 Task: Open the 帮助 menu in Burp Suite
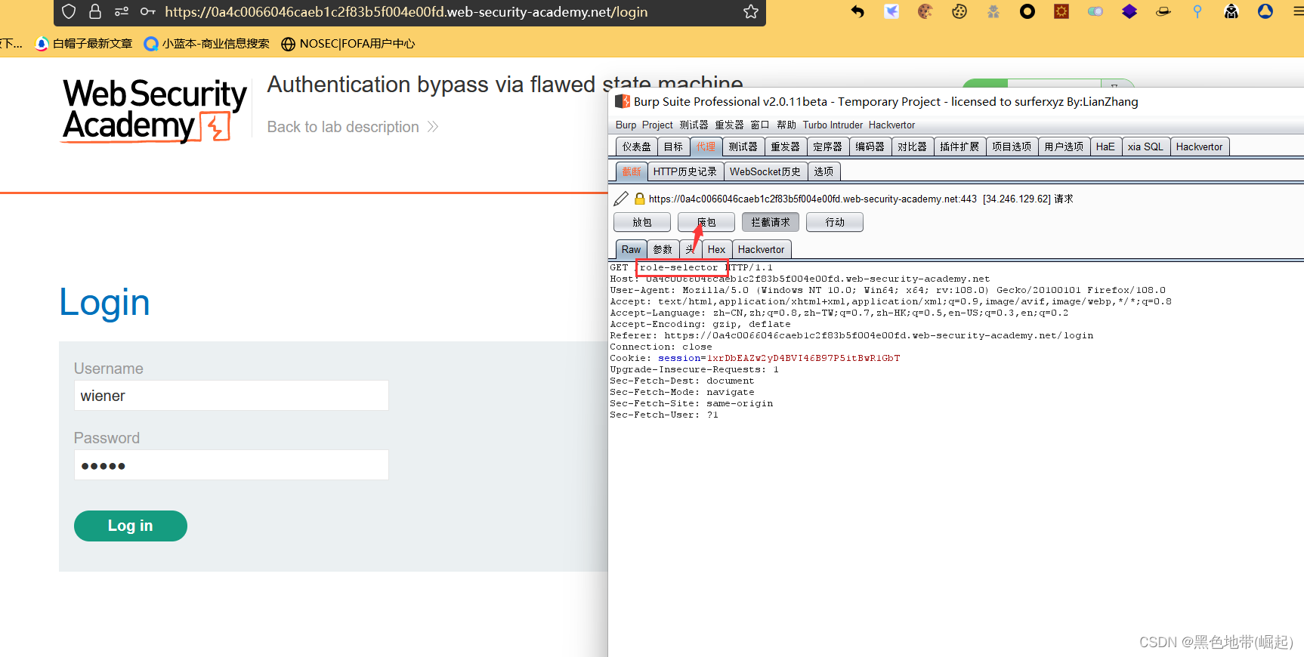[786, 125]
